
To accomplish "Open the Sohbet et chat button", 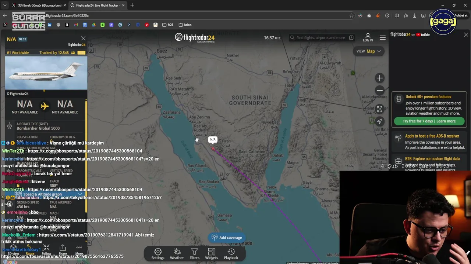I will tap(461, 15).
